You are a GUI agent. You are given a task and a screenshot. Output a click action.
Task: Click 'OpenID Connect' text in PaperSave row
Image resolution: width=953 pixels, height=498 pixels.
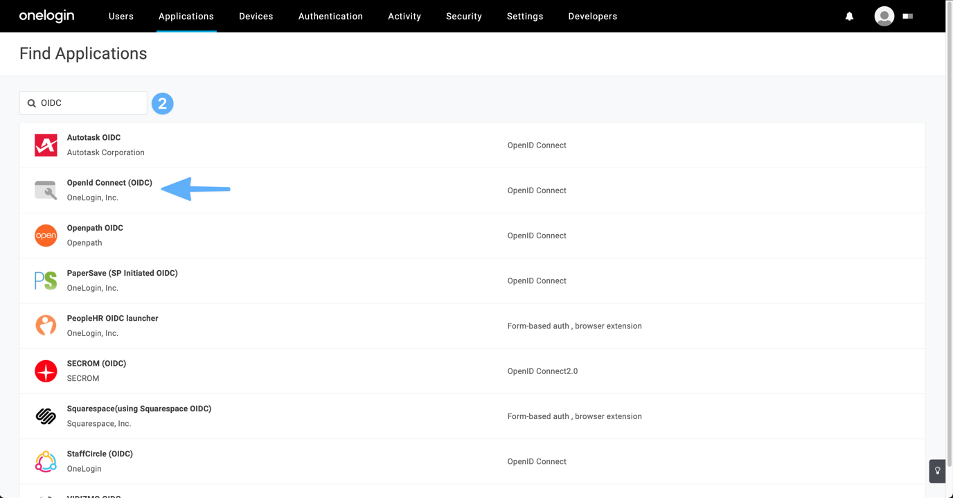pos(537,281)
